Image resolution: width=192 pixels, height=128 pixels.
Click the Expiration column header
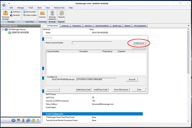[125, 51]
